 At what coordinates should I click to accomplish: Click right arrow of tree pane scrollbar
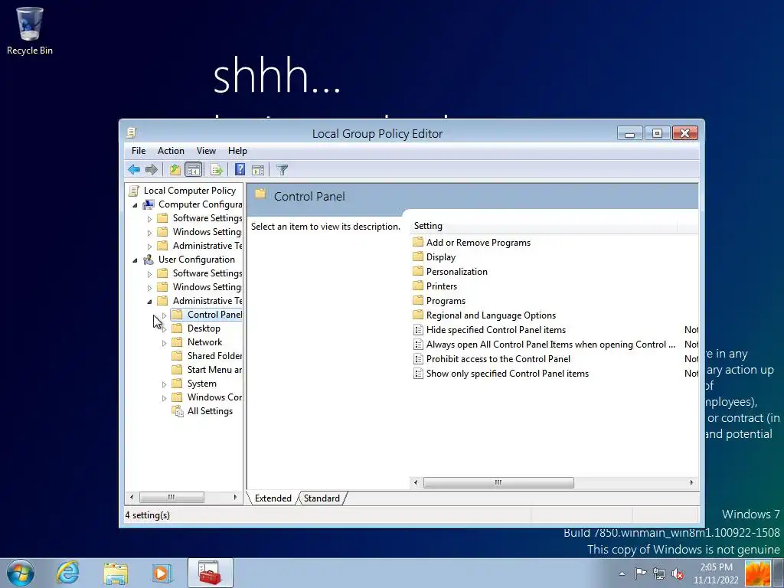(235, 497)
